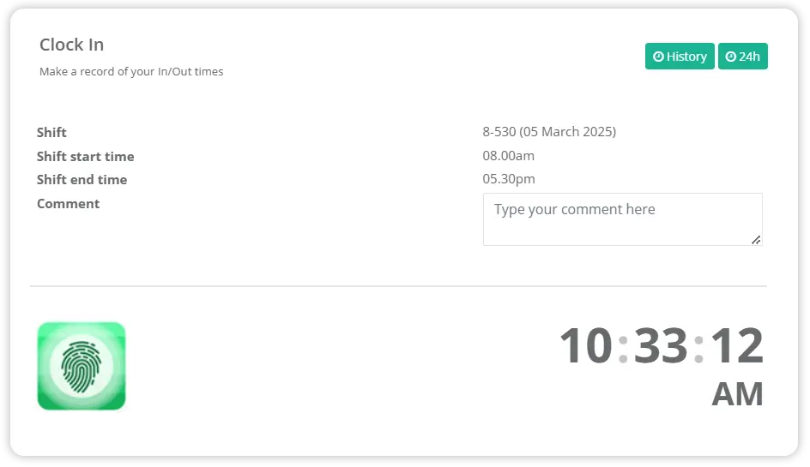The height and width of the screenshot is (467, 810).
Task: Click the 'Shift end time' label
Action: [x=82, y=180]
